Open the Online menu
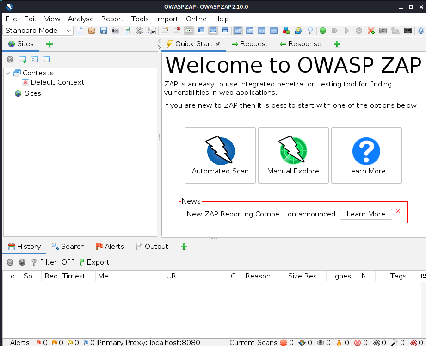The width and height of the screenshot is (426, 346). pyautogui.click(x=196, y=19)
